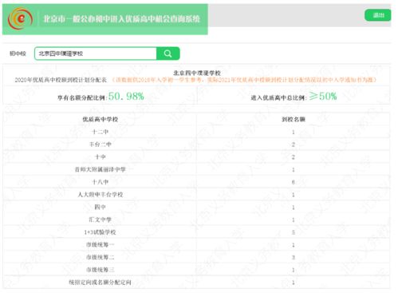
Task: Click the quota value for 市级统筹二
Action: pyautogui.click(x=294, y=257)
